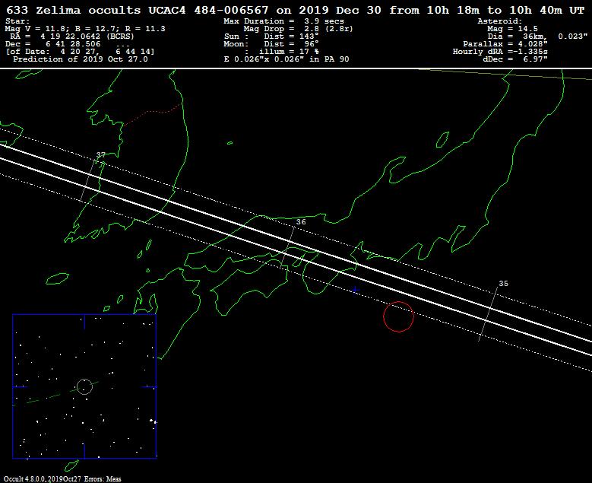Image resolution: width=592 pixels, height=483 pixels.
Task: Click the "E 0.026"x 0.026" in PA 90" line
Action: tap(287, 59)
